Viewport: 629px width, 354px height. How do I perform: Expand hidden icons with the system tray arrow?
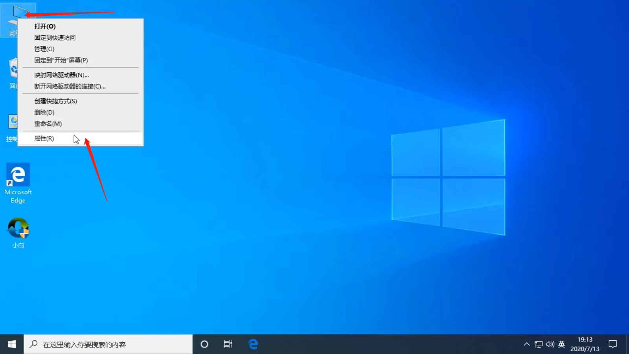[526, 344]
